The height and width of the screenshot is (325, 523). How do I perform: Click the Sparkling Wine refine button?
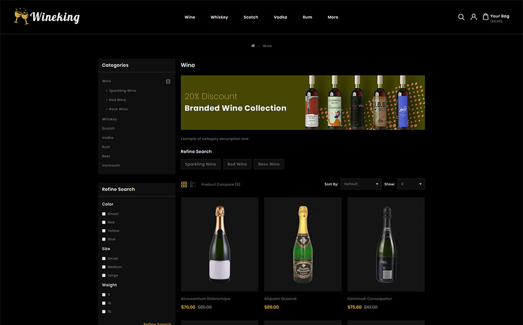tap(201, 164)
